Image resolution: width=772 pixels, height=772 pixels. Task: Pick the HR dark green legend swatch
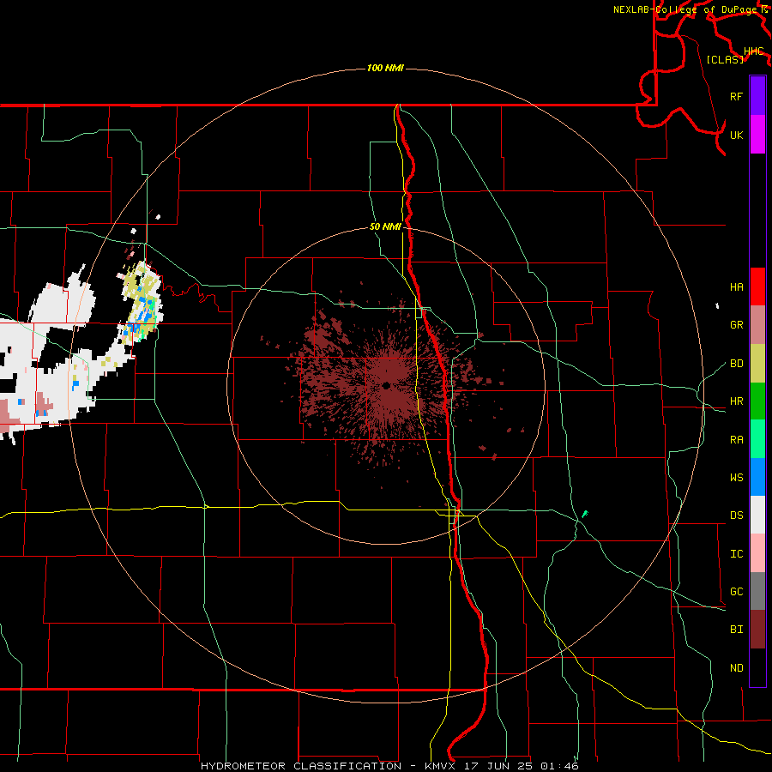pos(757,401)
